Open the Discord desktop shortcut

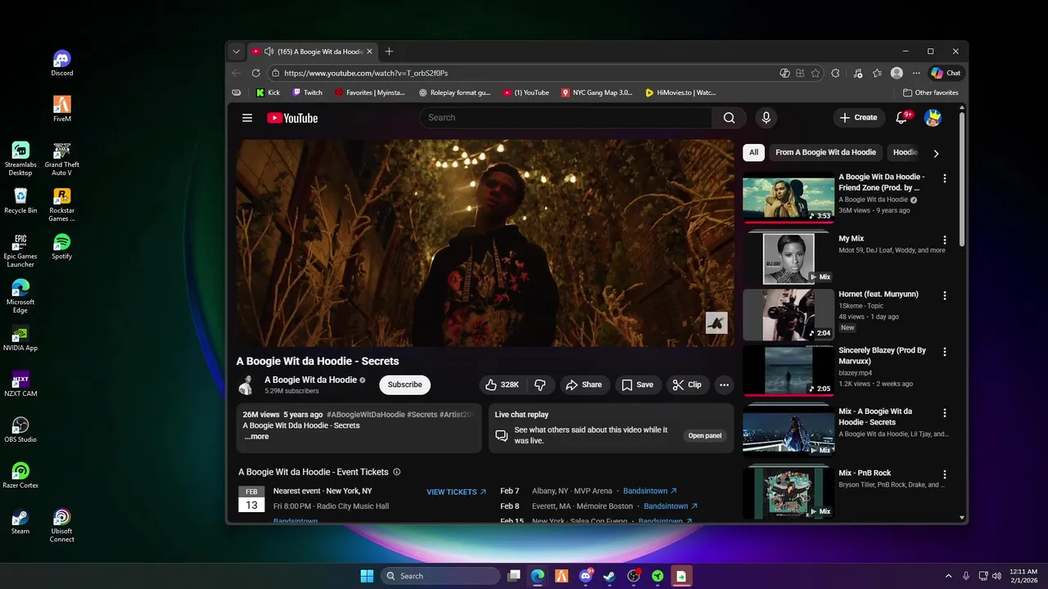coord(62,63)
